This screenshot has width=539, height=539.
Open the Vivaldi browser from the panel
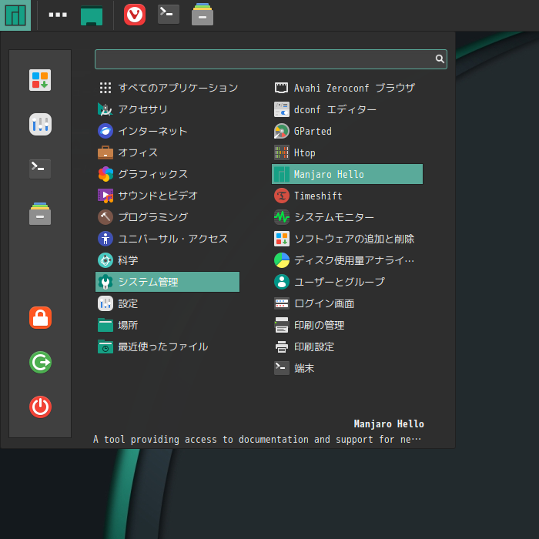point(135,15)
